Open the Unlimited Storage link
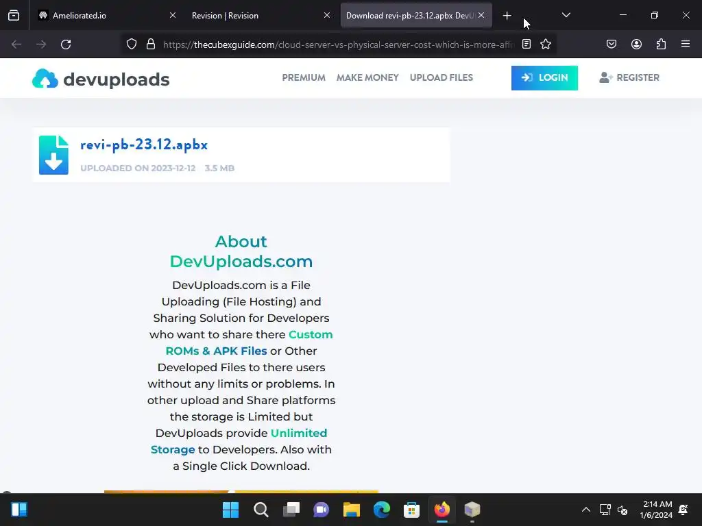 (x=239, y=442)
